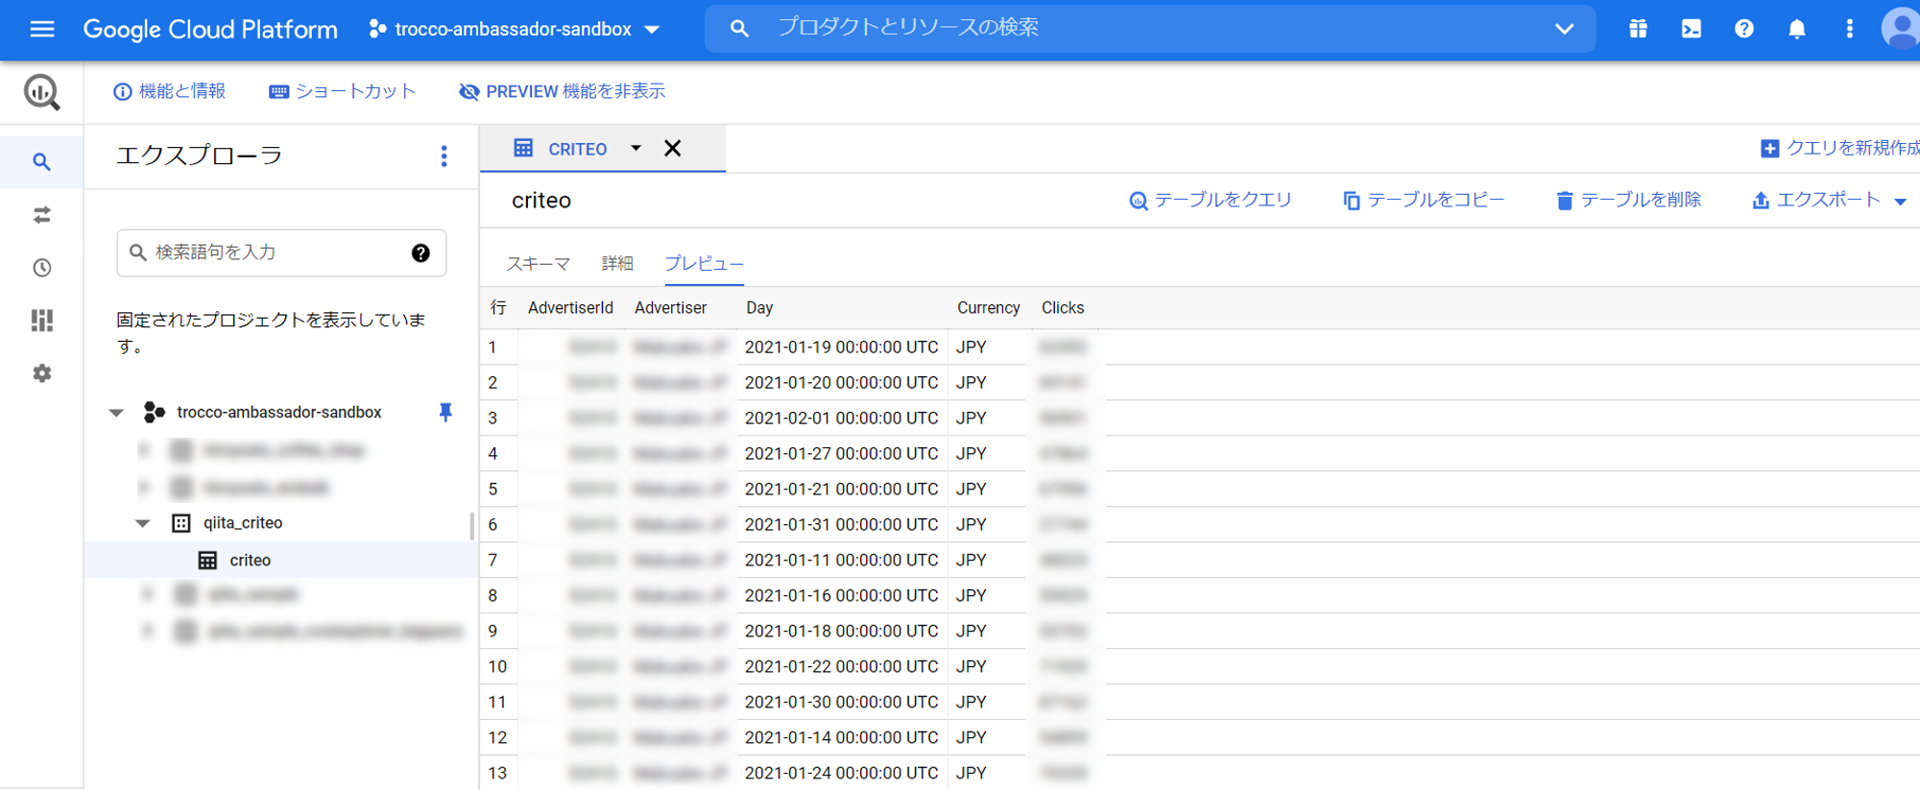This screenshot has height=790, width=1920.
Task: Toggle PREVIEW 機能を非表示
Action: coord(563,91)
